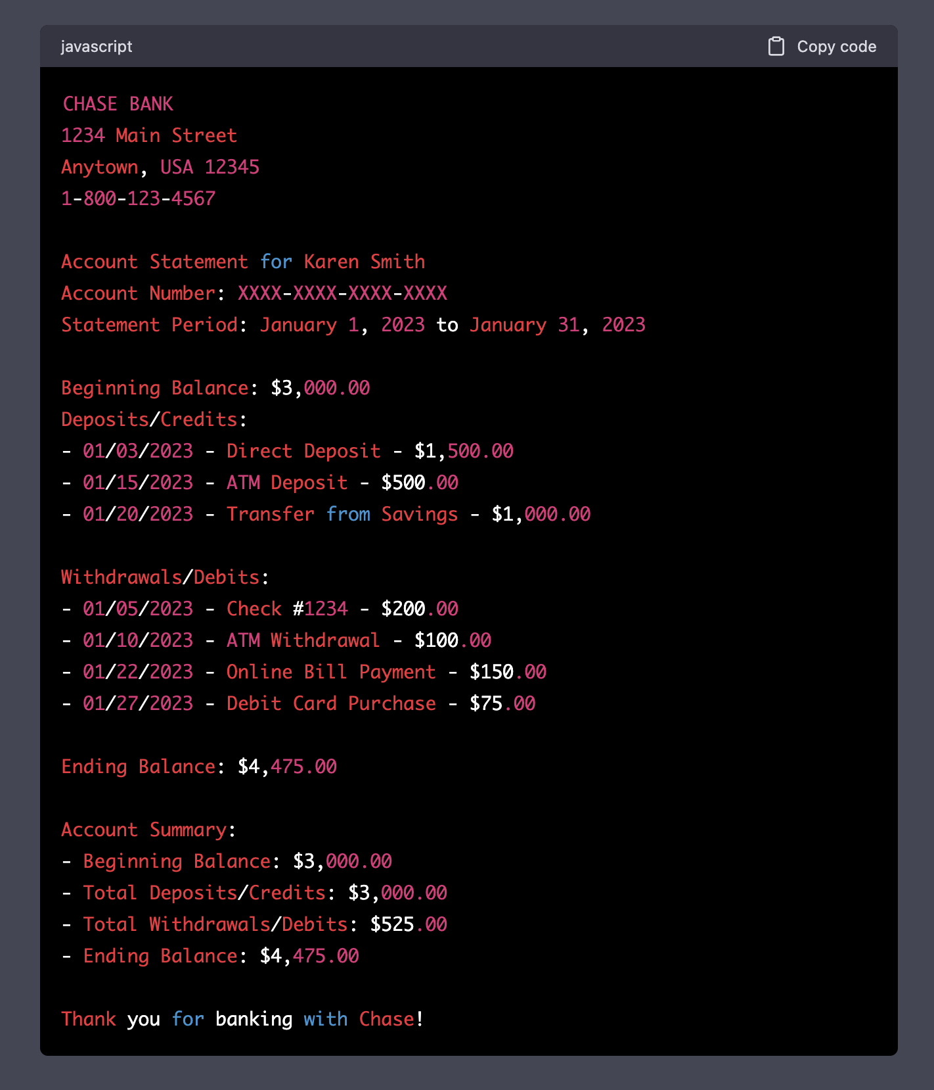Click the "1234 Main Street" address line
This screenshot has height=1090, width=934.
[149, 135]
